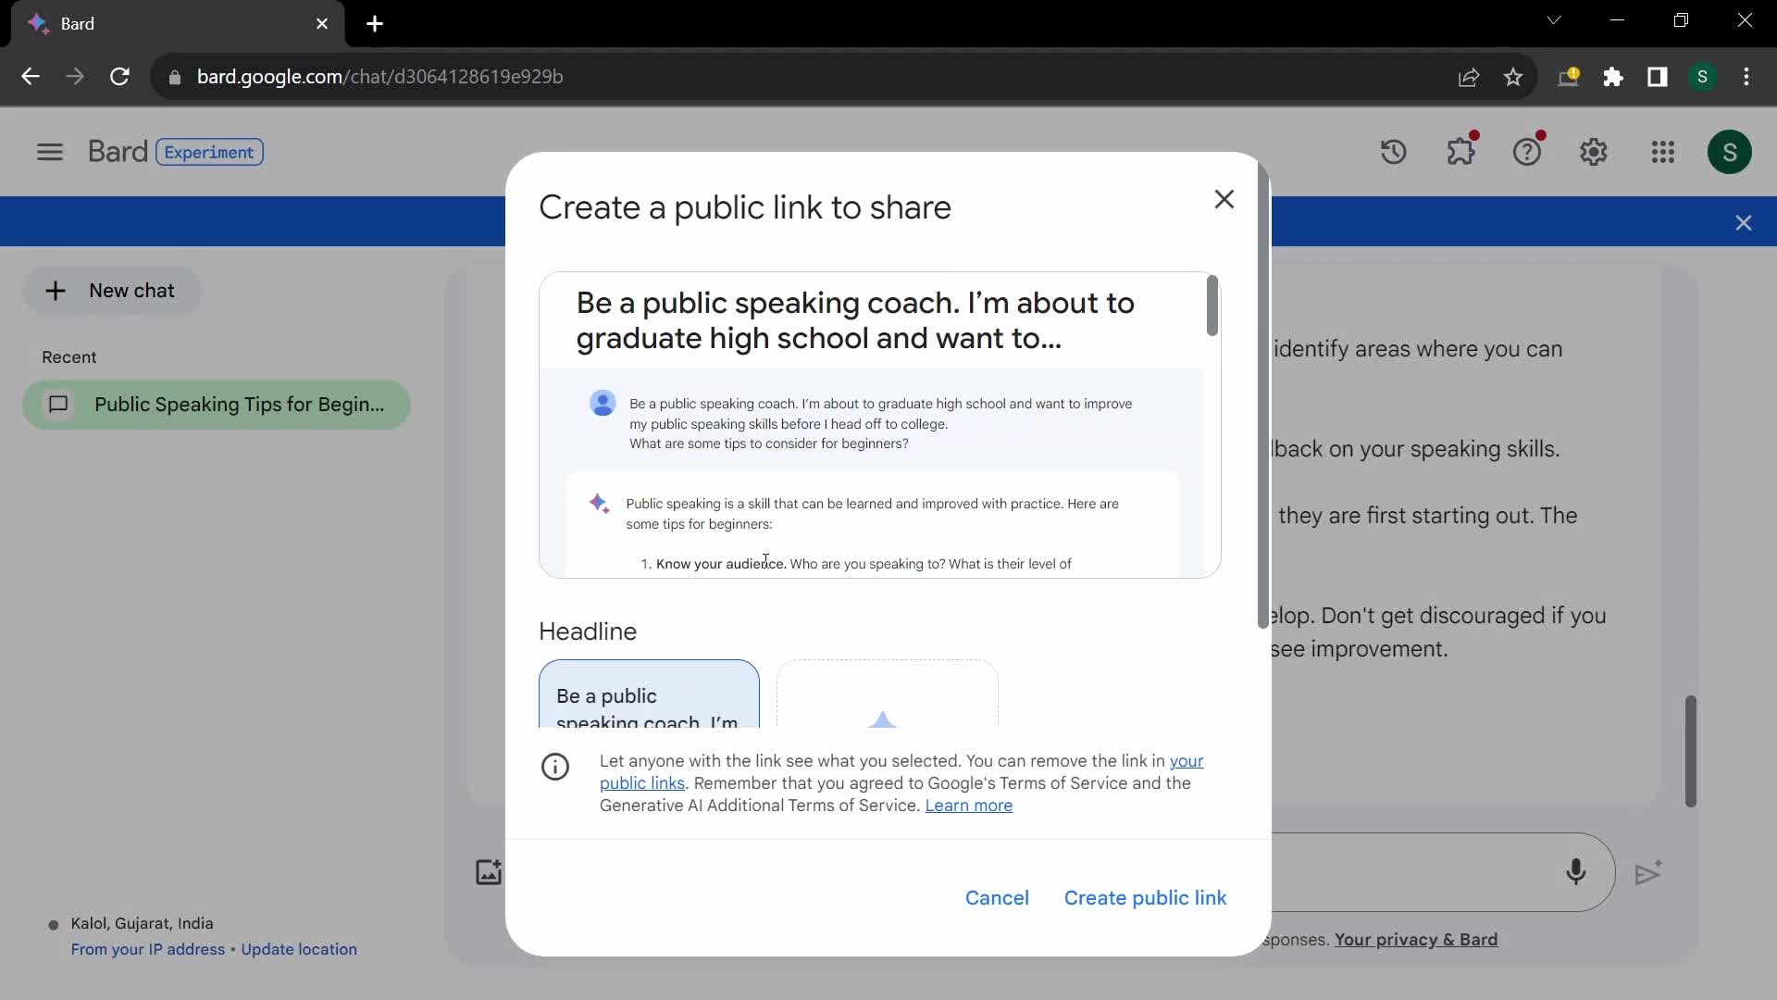1777x1000 pixels.
Task: Select the Bard browser tab
Action: click(x=178, y=24)
